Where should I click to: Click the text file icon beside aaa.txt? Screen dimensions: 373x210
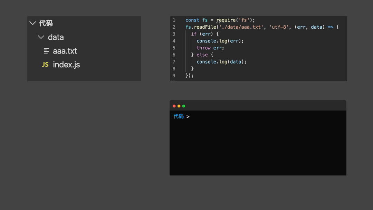coord(46,51)
